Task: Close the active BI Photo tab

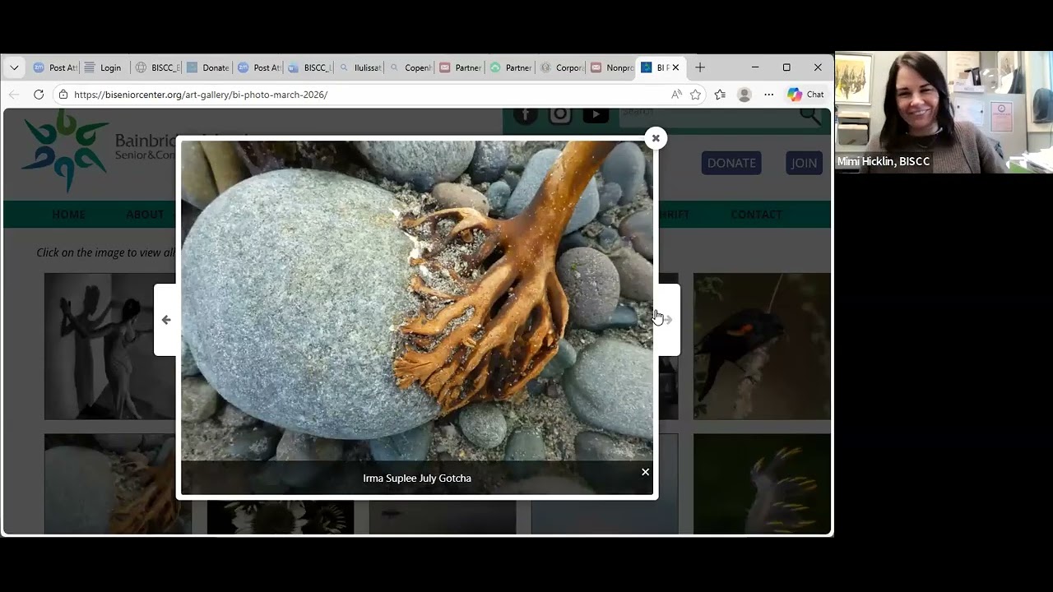Action: coord(675,67)
